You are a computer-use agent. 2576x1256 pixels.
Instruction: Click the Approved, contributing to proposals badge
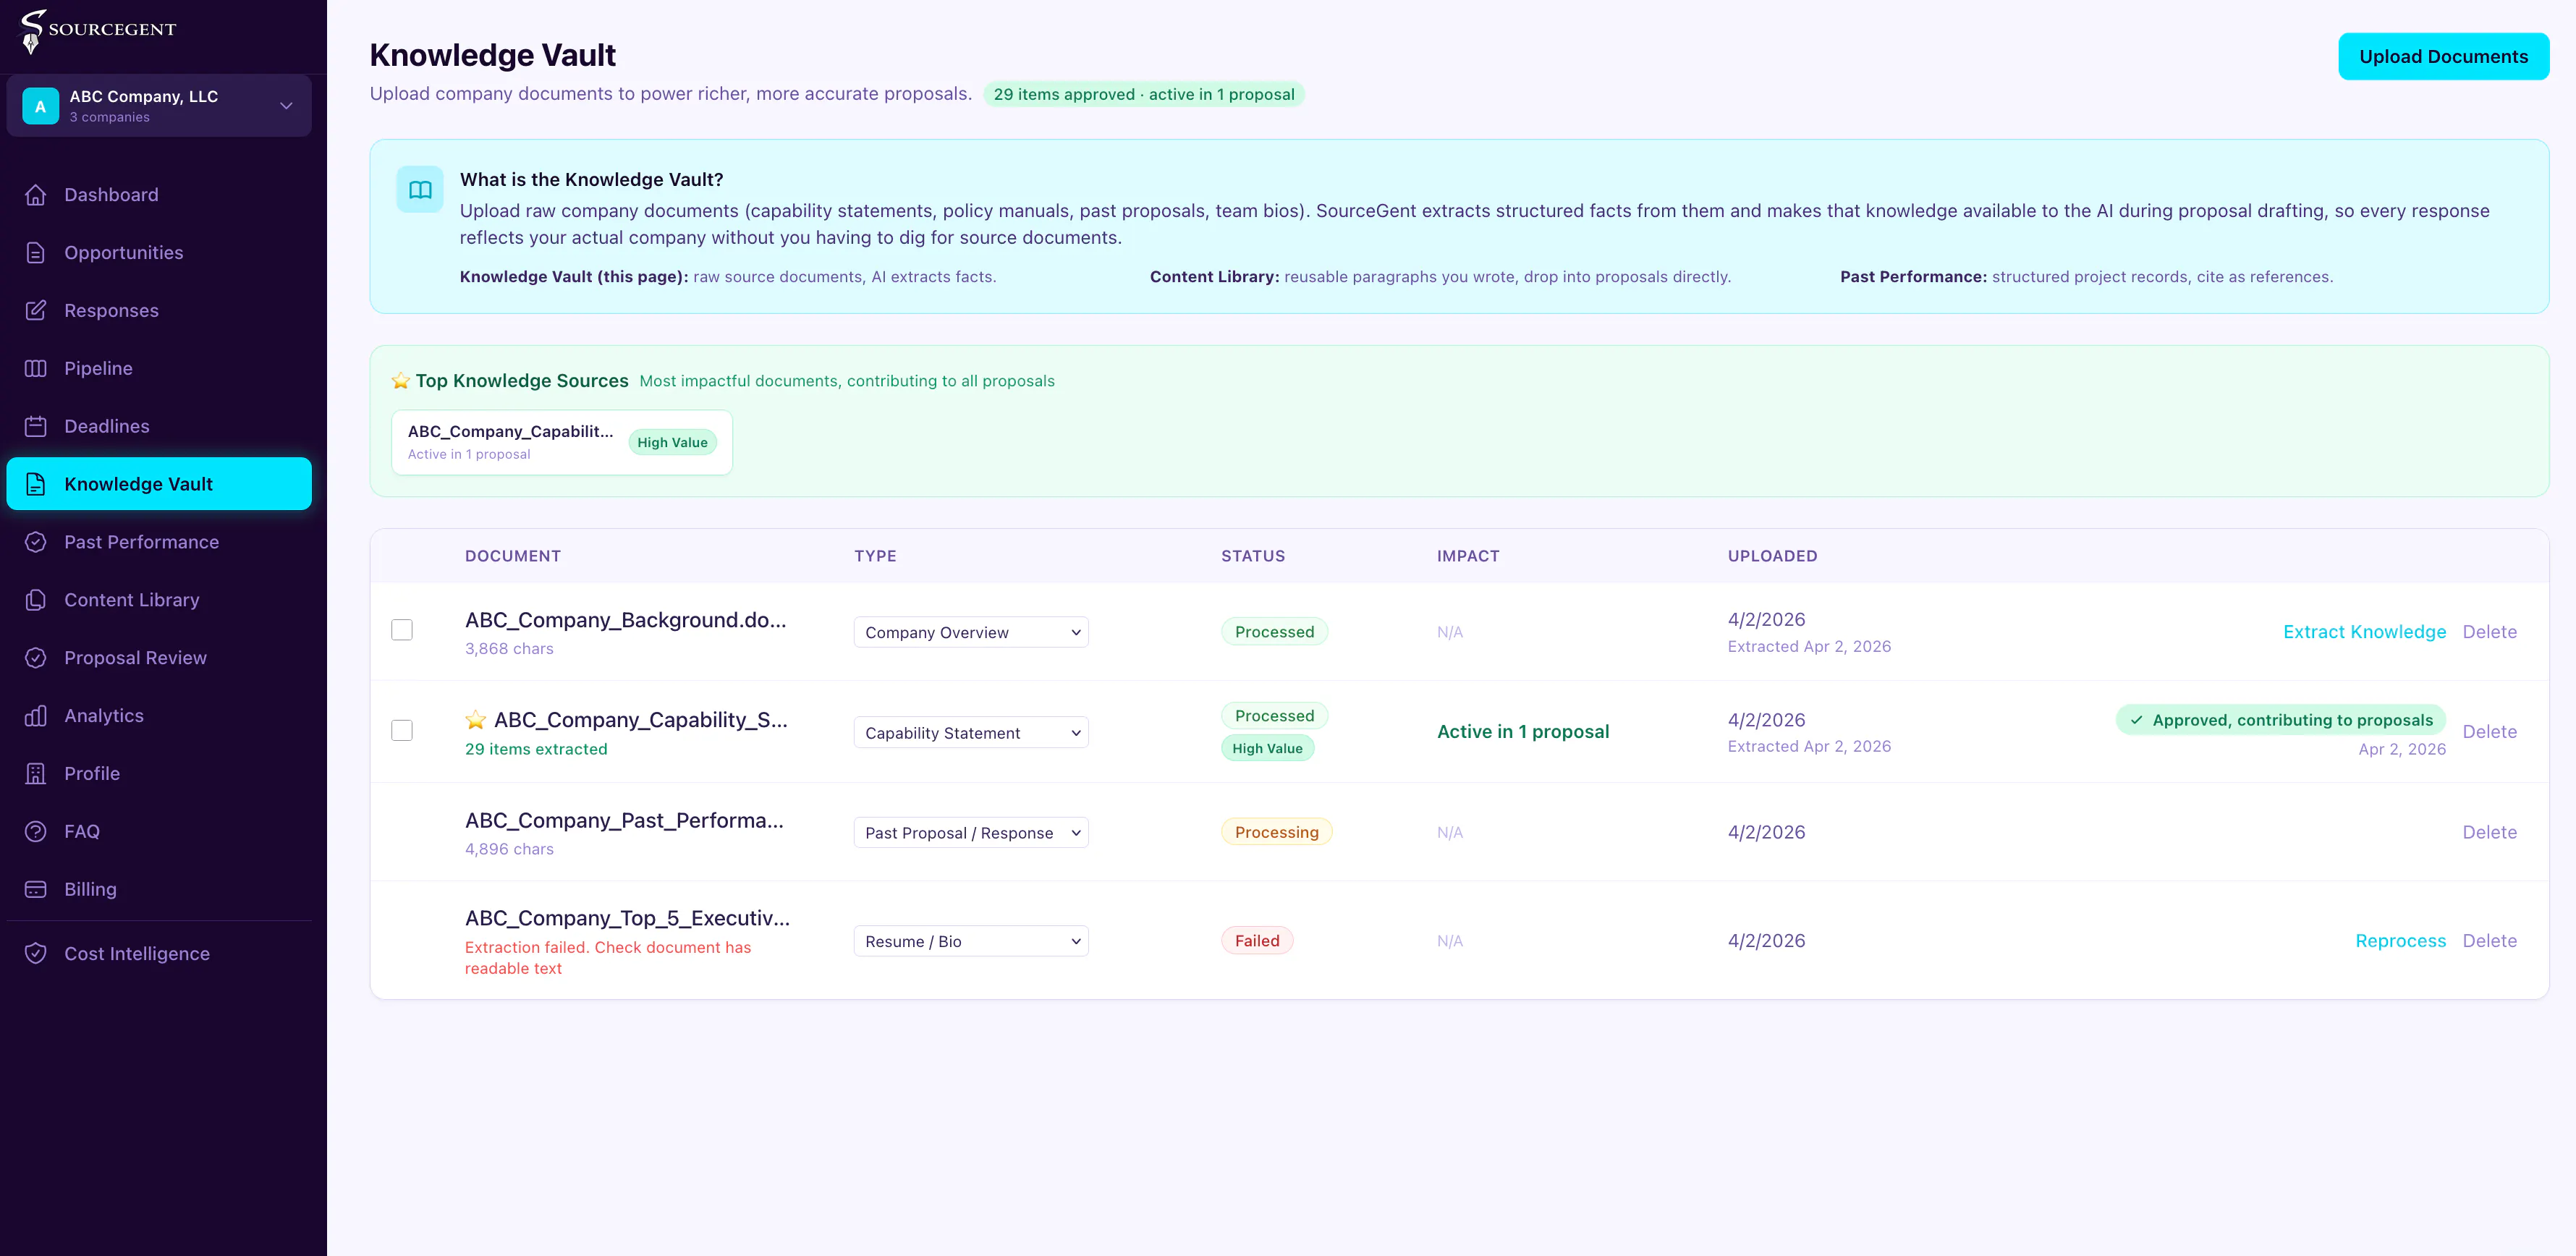pos(2281,720)
